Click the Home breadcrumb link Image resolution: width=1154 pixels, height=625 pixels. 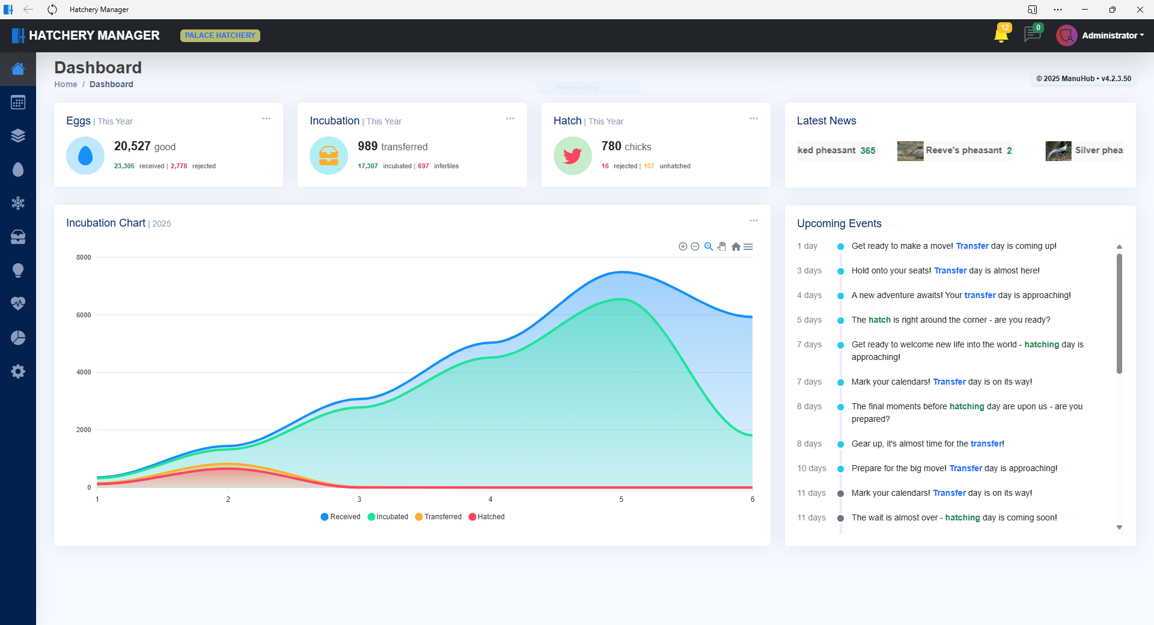click(66, 84)
